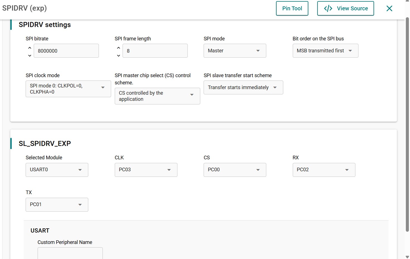
Task: Open the Pin Tool
Action: [x=292, y=8]
